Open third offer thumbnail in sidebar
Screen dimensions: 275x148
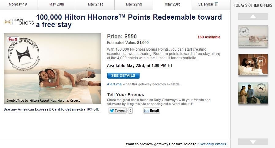click(x=253, y=93)
